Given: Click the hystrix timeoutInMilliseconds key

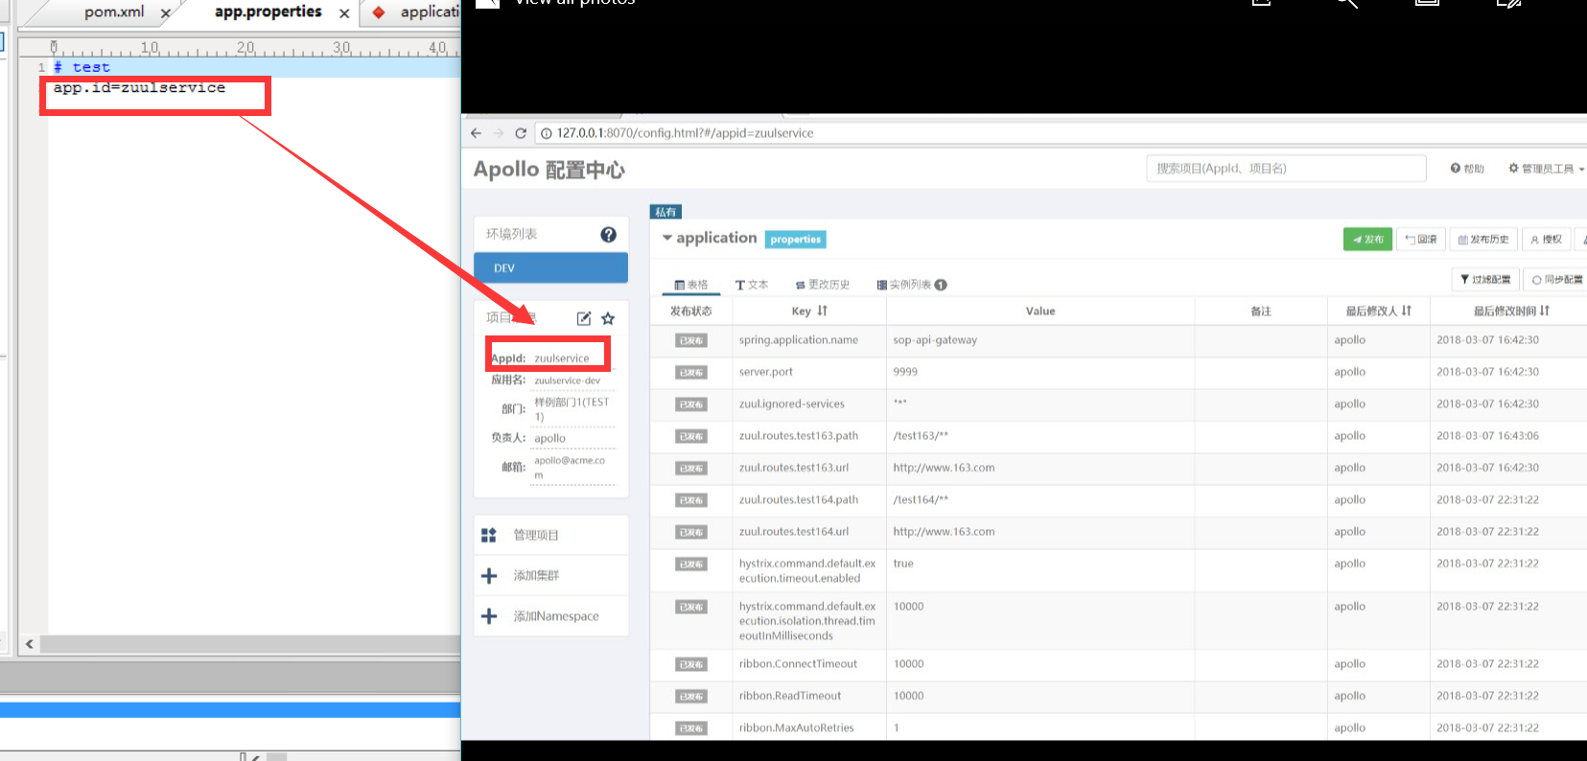Looking at the screenshot, I should [x=807, y=621].
